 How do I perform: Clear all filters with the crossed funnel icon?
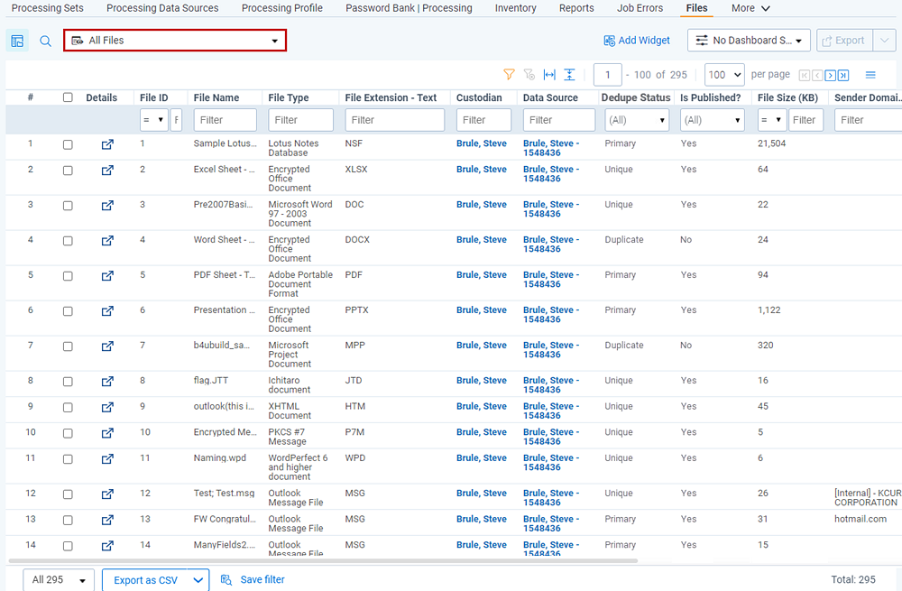click(529, 74)
